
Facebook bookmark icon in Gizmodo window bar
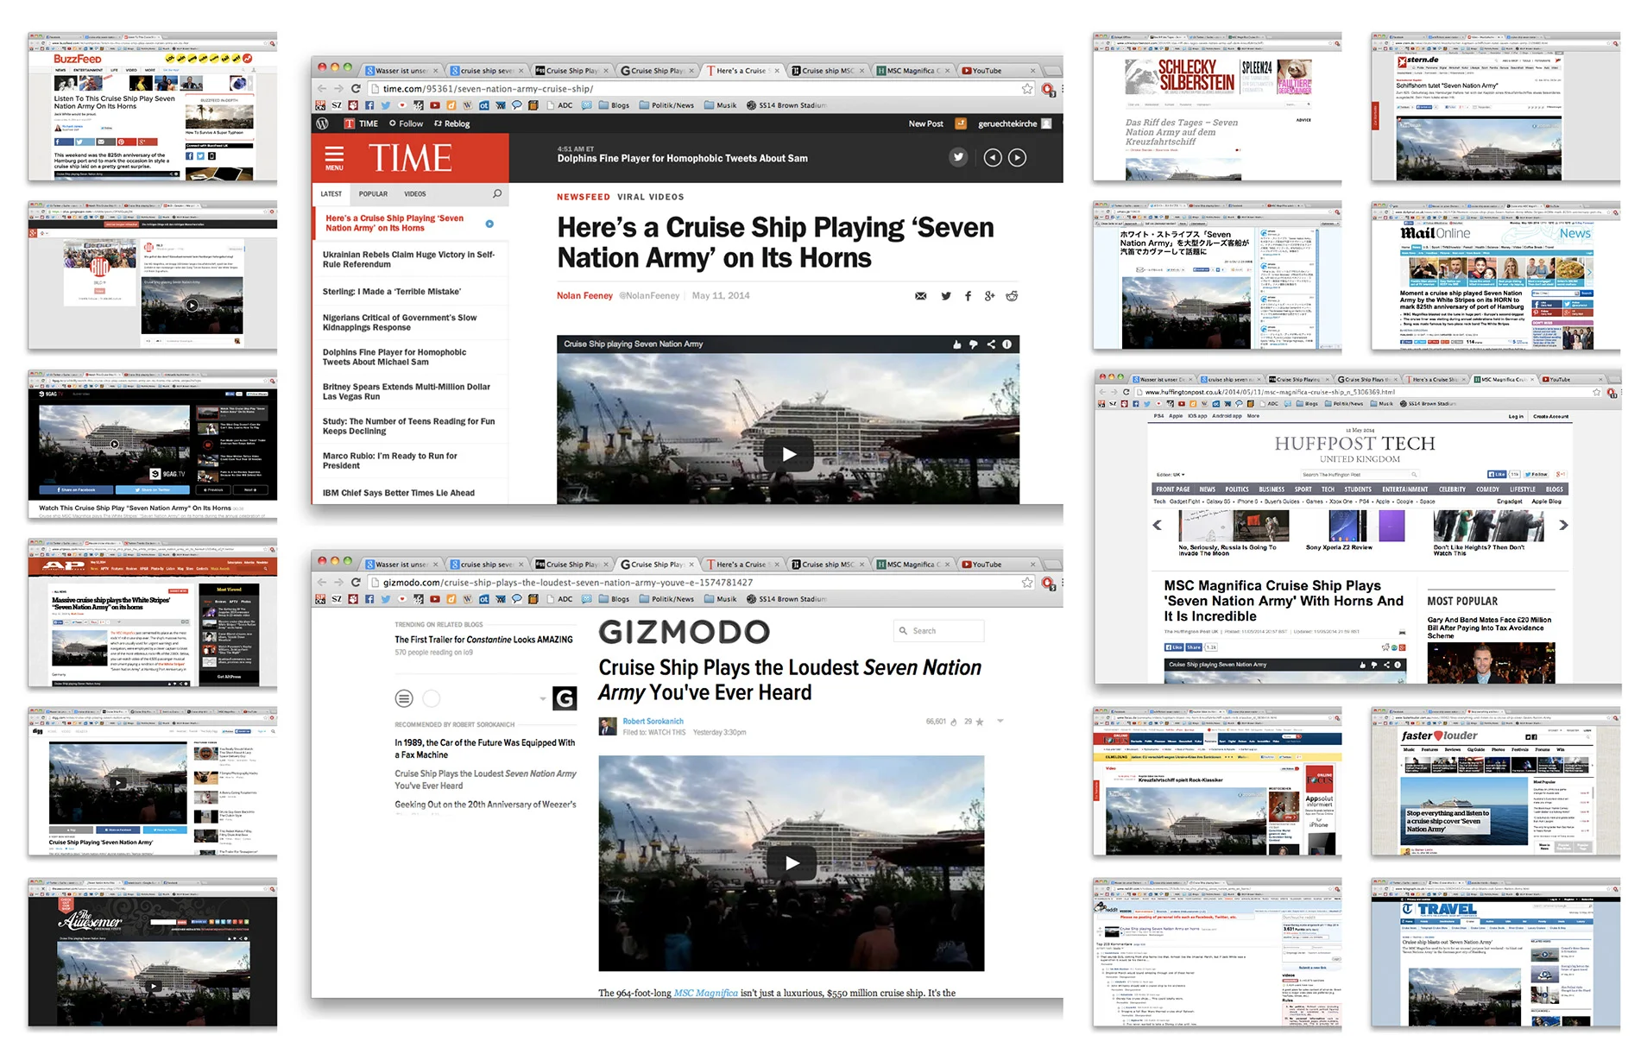pos(369,599)
